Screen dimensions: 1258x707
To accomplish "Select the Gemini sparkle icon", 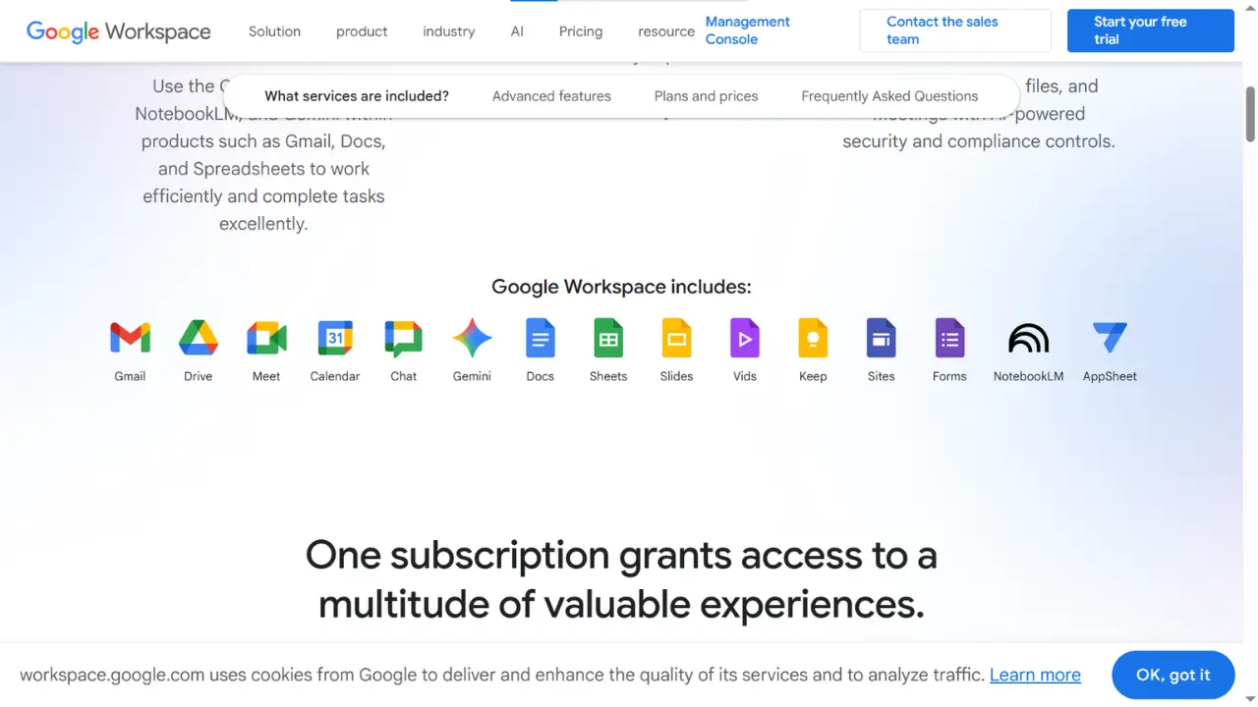I will [x=472, y=338].
